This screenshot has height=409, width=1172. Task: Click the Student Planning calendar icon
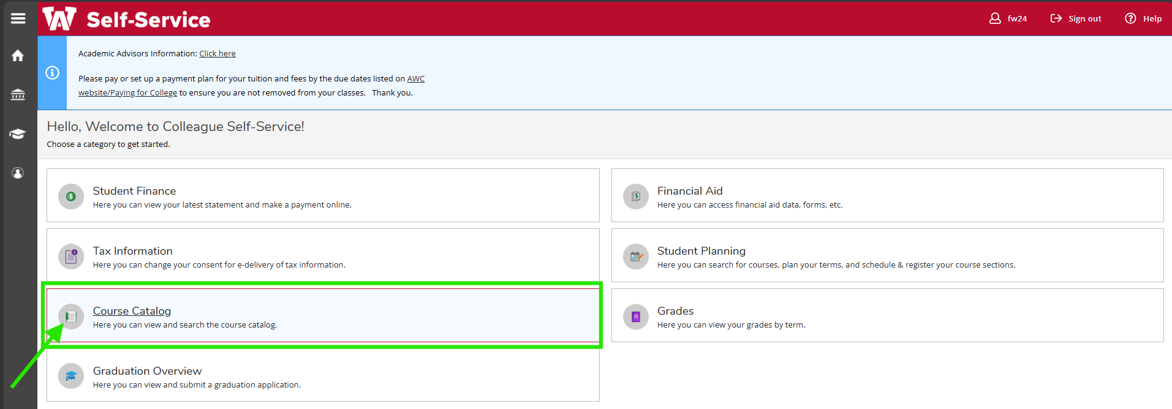(x=636, y=257)
